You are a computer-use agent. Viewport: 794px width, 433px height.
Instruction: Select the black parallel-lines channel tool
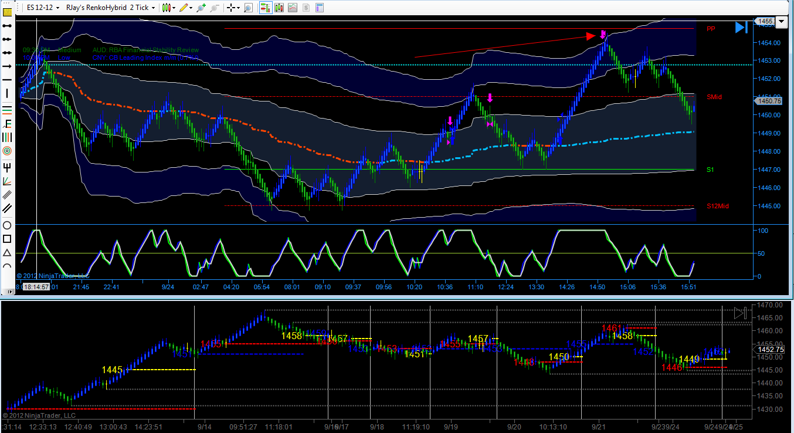[x=7, y=208]
